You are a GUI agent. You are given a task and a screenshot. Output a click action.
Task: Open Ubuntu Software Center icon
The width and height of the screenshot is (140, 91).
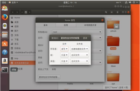5,44
